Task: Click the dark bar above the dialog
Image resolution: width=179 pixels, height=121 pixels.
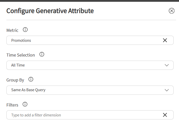Action: pyautogui.click(x=89, y=1)
